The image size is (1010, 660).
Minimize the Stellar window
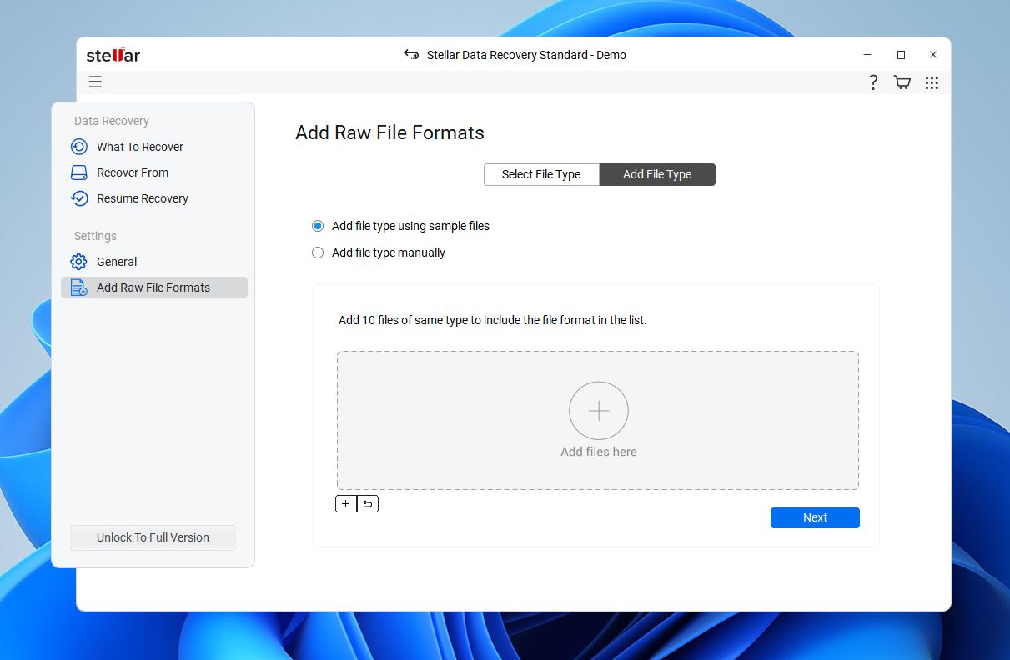pyautogui.click(x=868, y=55)
